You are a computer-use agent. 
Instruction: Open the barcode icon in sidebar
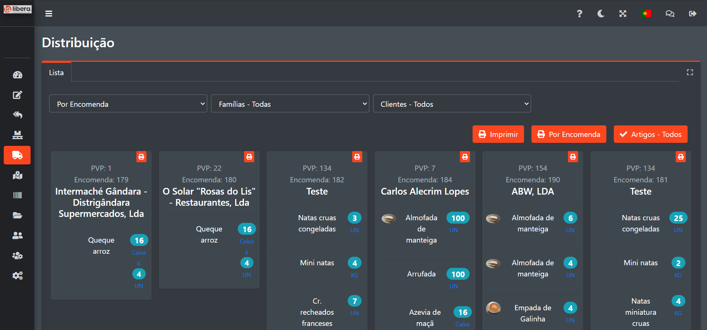pyautogui.click(x=17, y=195)
